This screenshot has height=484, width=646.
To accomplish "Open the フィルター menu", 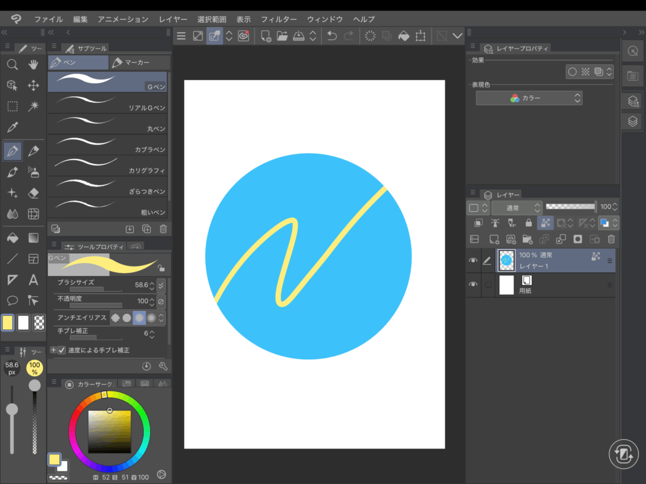I will pos(278,20).
